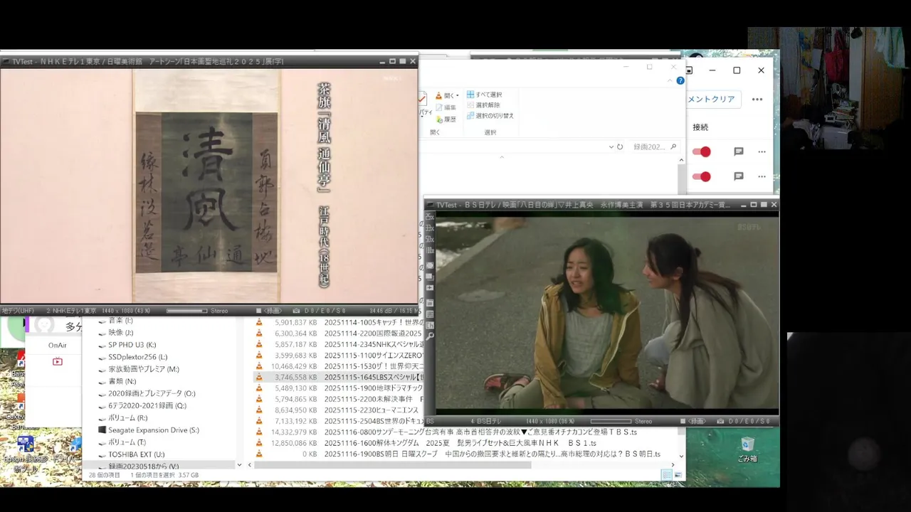Click 選択の切り替え in the ribbon
The width and height of the screenshot is (911, 512).
pyautogui.click(x=490, y=116)
